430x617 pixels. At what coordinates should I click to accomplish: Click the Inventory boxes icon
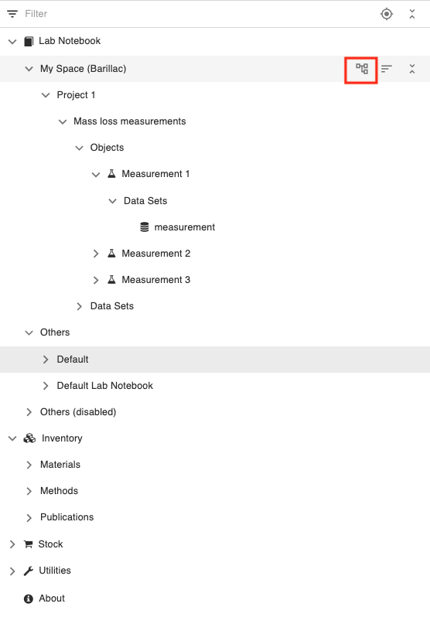pyautogui.click(x=29, y=438)
